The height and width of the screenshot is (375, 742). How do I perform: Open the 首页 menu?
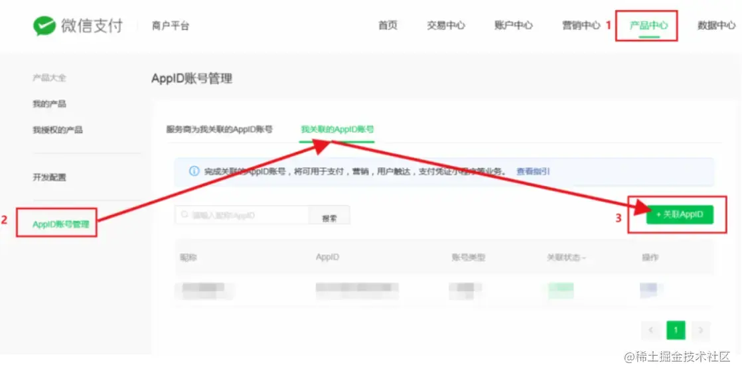[388, 26]
